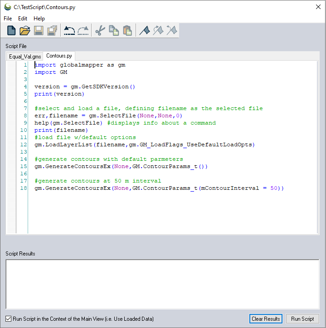Image resolution: width=326 pixels, height=328 pixels.
Task: Click the last gray flag bookmark icon
Action: pos(171,31)
